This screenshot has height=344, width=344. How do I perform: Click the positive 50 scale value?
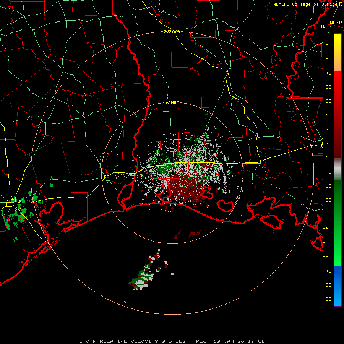pos(328,101)
